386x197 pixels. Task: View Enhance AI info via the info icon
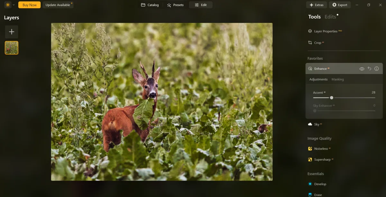click(x=376, y=68)
